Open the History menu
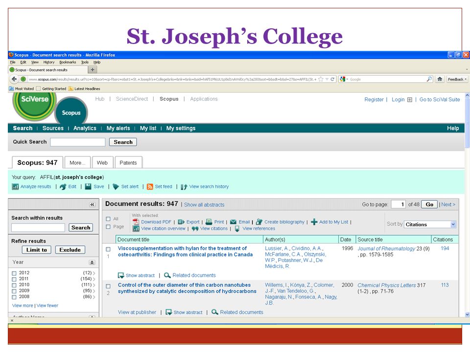This screenshot has width=470, height=352. pos(49,62)
